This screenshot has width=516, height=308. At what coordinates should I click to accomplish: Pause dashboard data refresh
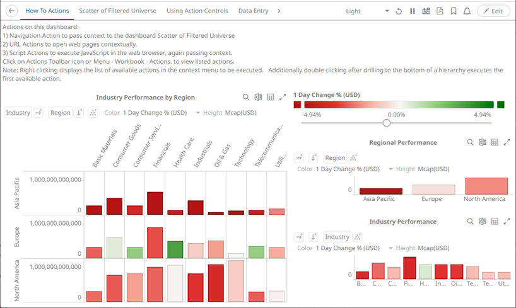click(x=413, y=11)
